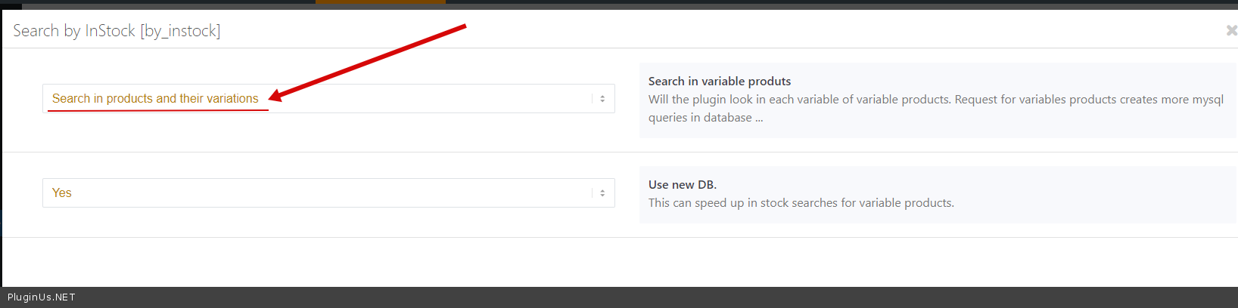The width and height of the screenshot is (1238, 308).
Task: Close the Search by InStock dialog
Action: click(x=1231, y=30)
